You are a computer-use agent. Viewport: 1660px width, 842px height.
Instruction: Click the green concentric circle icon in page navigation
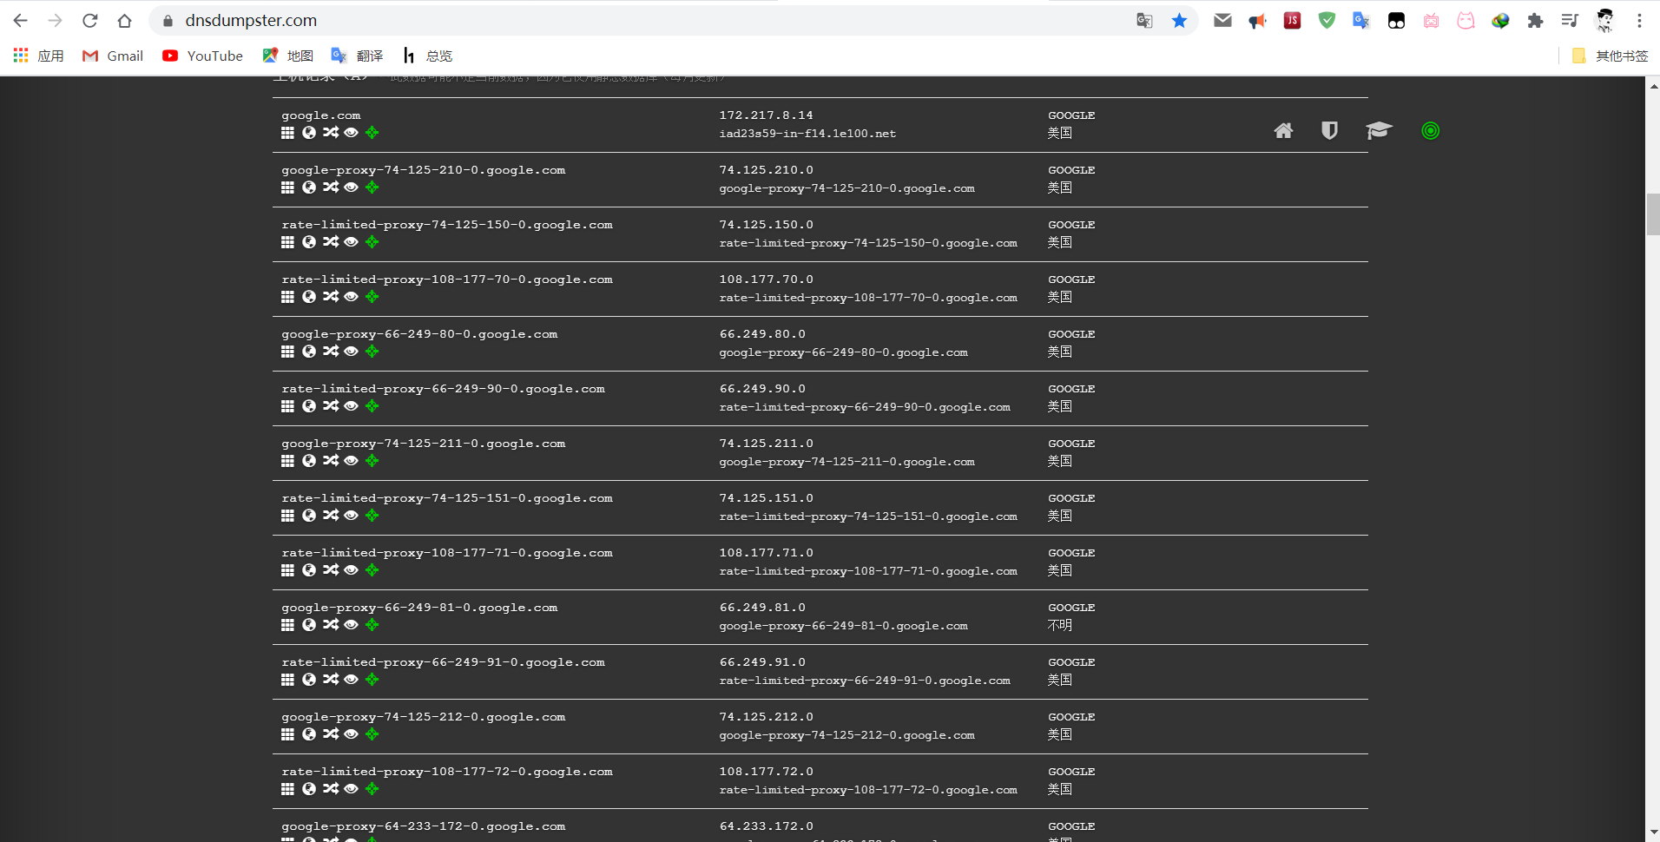1431,131
